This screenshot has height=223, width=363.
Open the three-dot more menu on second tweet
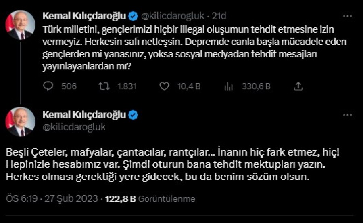point(347,115)
